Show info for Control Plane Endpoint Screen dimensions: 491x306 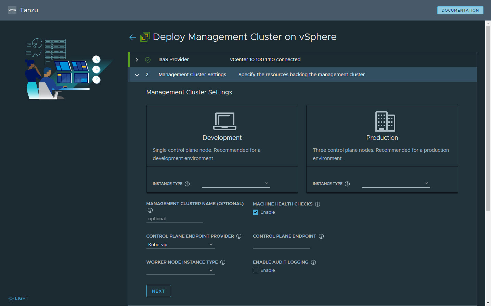click(321, 236)
